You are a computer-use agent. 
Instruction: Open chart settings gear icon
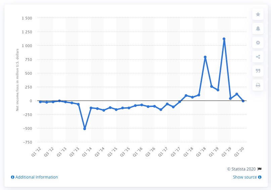click(x=258, y=43)
